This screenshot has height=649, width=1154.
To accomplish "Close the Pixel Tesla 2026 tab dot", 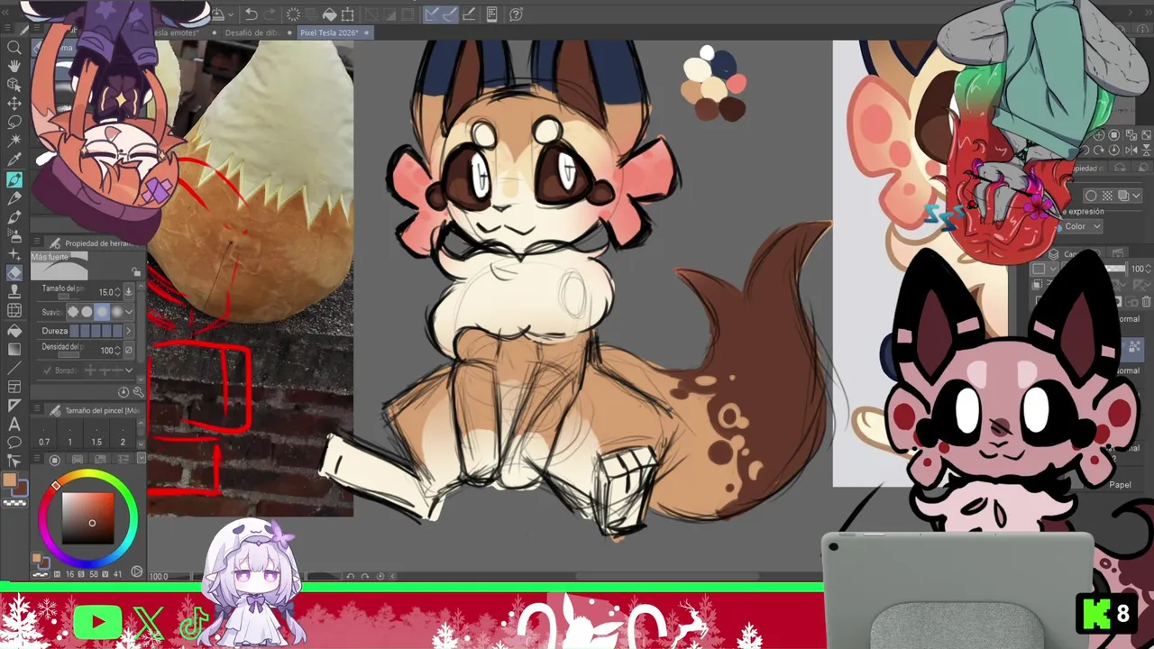I will coord(367,32).
